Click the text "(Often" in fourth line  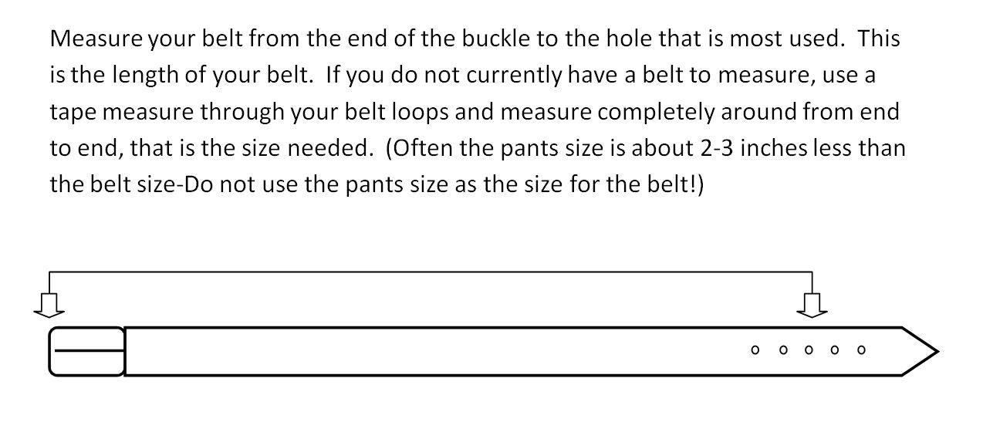coord(417,149)
